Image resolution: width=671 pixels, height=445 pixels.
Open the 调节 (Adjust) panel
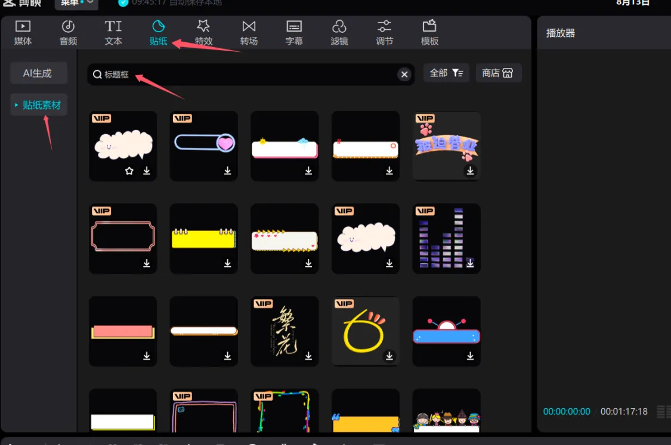point(384,33)
